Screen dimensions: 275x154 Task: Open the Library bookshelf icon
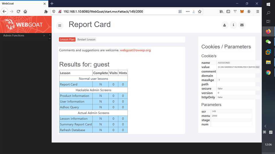[x=221, y=11]
